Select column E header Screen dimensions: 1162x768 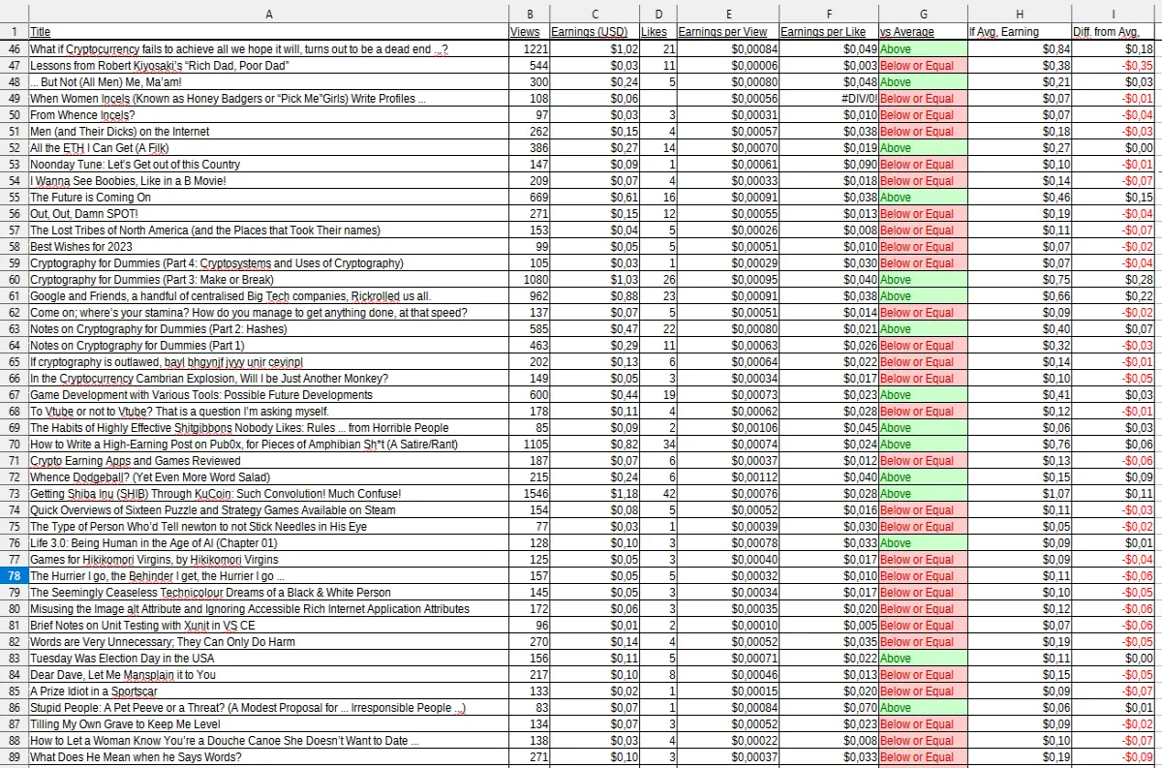tap(727, 14)
